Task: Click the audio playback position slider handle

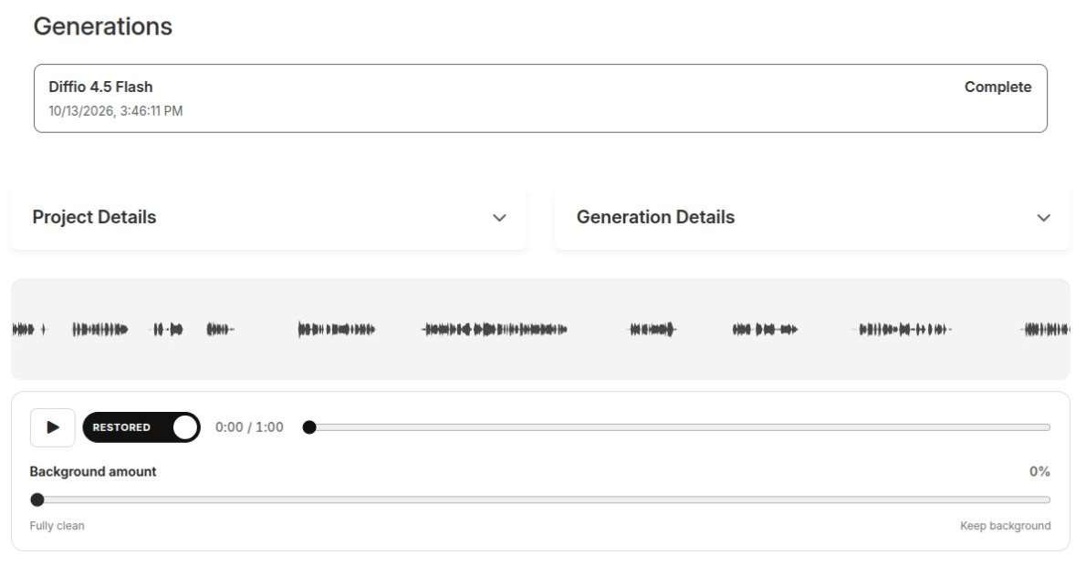Action: [309, 427]
